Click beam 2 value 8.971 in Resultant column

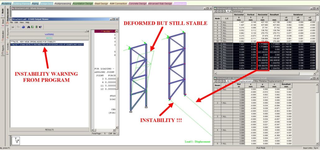[286, 108]
